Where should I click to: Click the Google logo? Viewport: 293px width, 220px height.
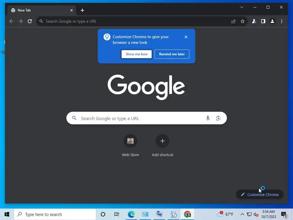click(x=146, y=87)
